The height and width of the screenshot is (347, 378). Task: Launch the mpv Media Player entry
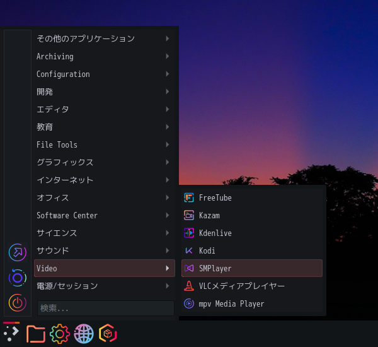251,303
